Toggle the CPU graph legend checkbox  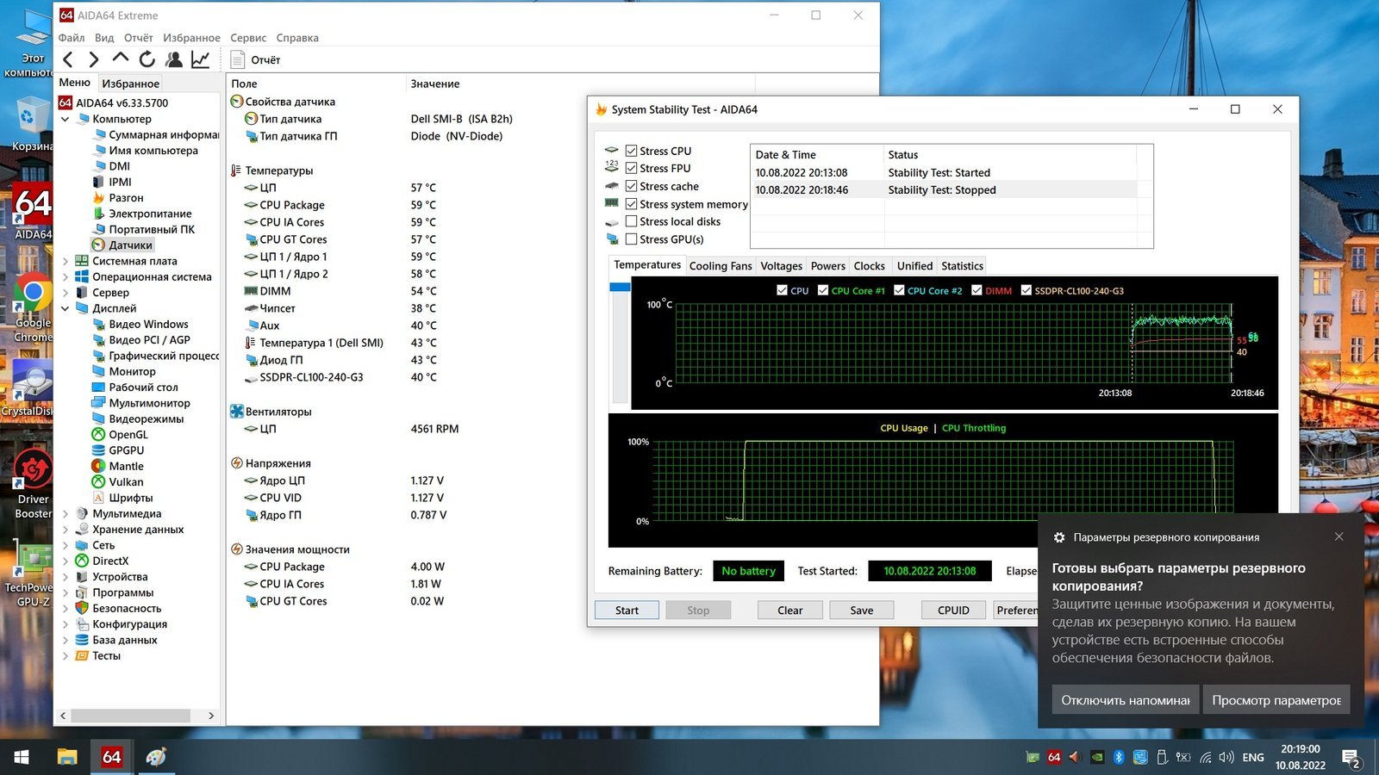pyautogui.click(x=782, y=290)
